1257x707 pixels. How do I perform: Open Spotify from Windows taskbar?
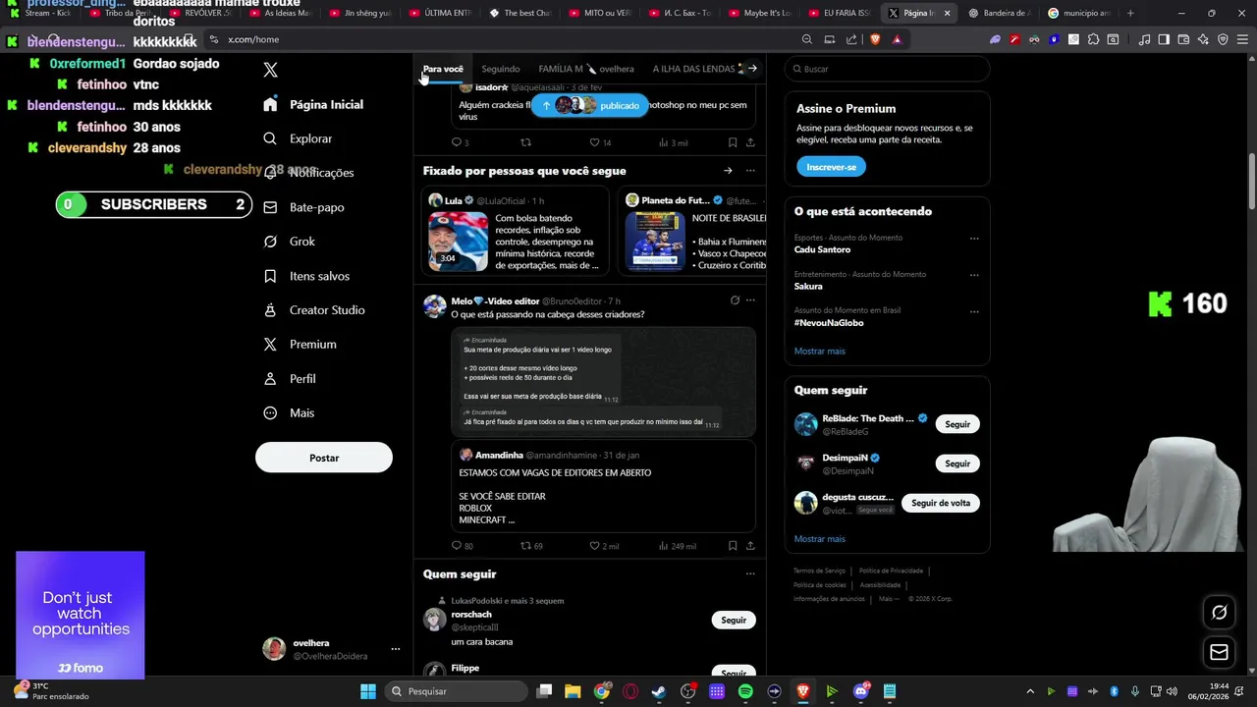click(x=745, y=691)
